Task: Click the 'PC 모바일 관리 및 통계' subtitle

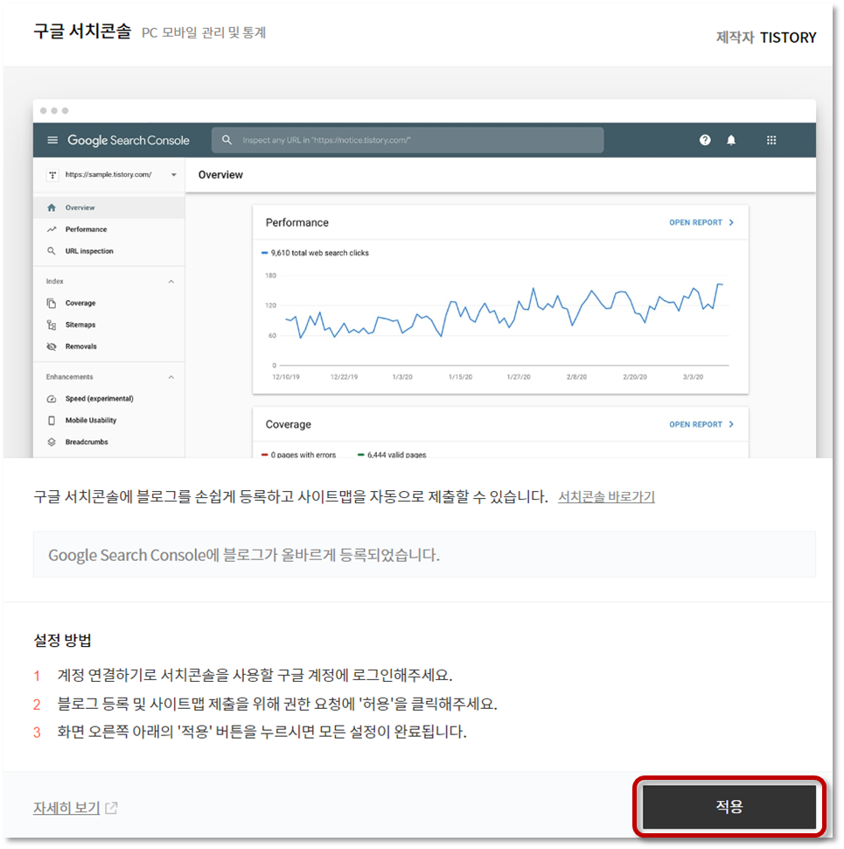Action: pyautogui.click(x=204, y=32)
